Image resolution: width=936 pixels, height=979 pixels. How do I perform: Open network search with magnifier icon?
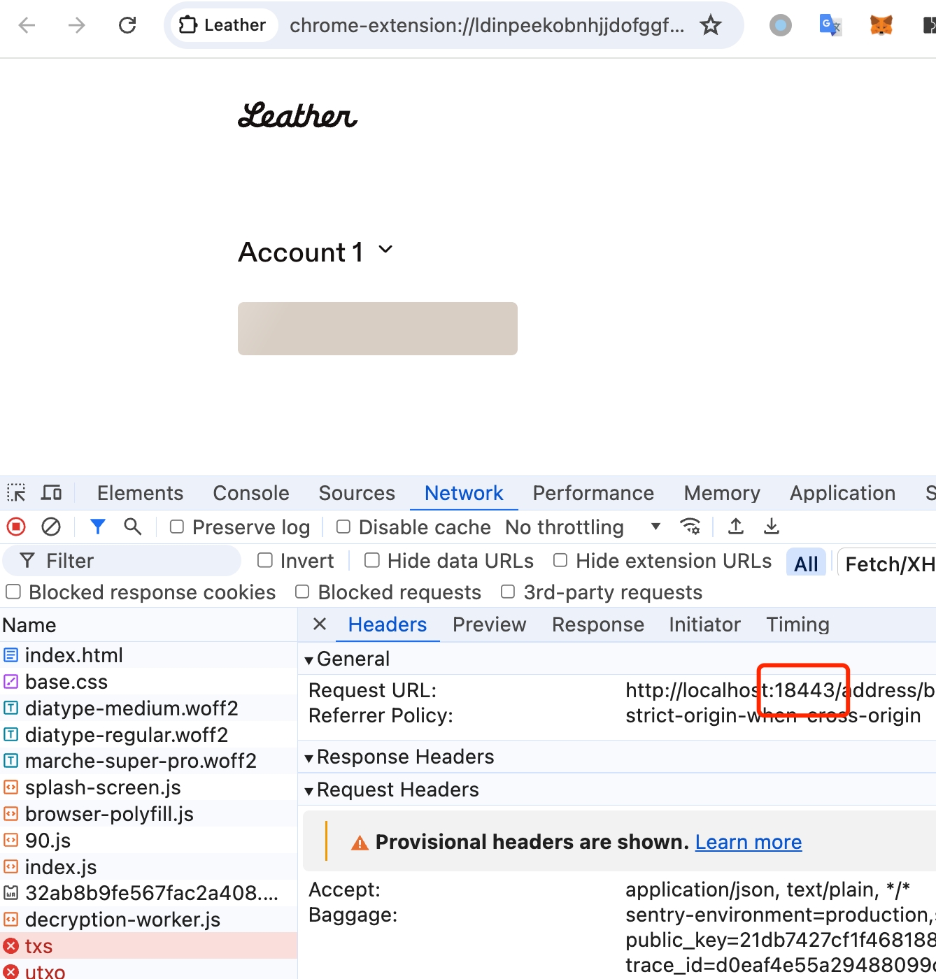[x=132, y=527]
